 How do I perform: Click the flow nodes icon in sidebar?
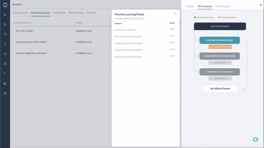coord(5,34)
